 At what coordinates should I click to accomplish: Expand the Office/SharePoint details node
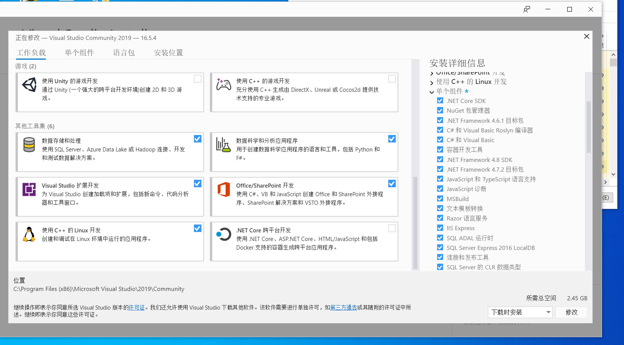click(432, 73)
